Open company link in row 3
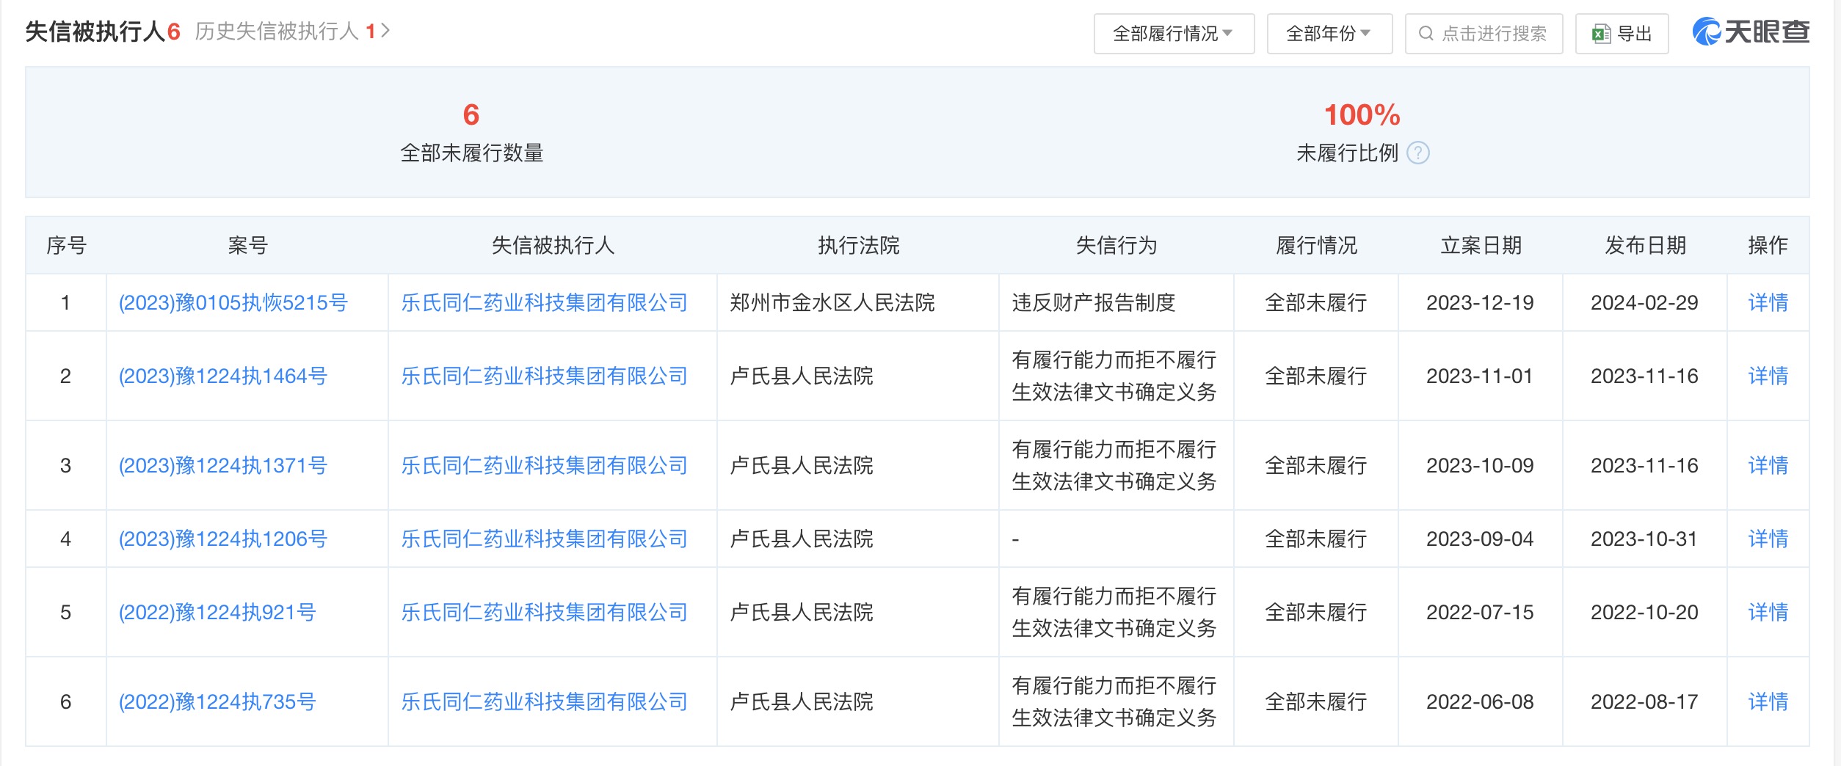 click(544, 465)
